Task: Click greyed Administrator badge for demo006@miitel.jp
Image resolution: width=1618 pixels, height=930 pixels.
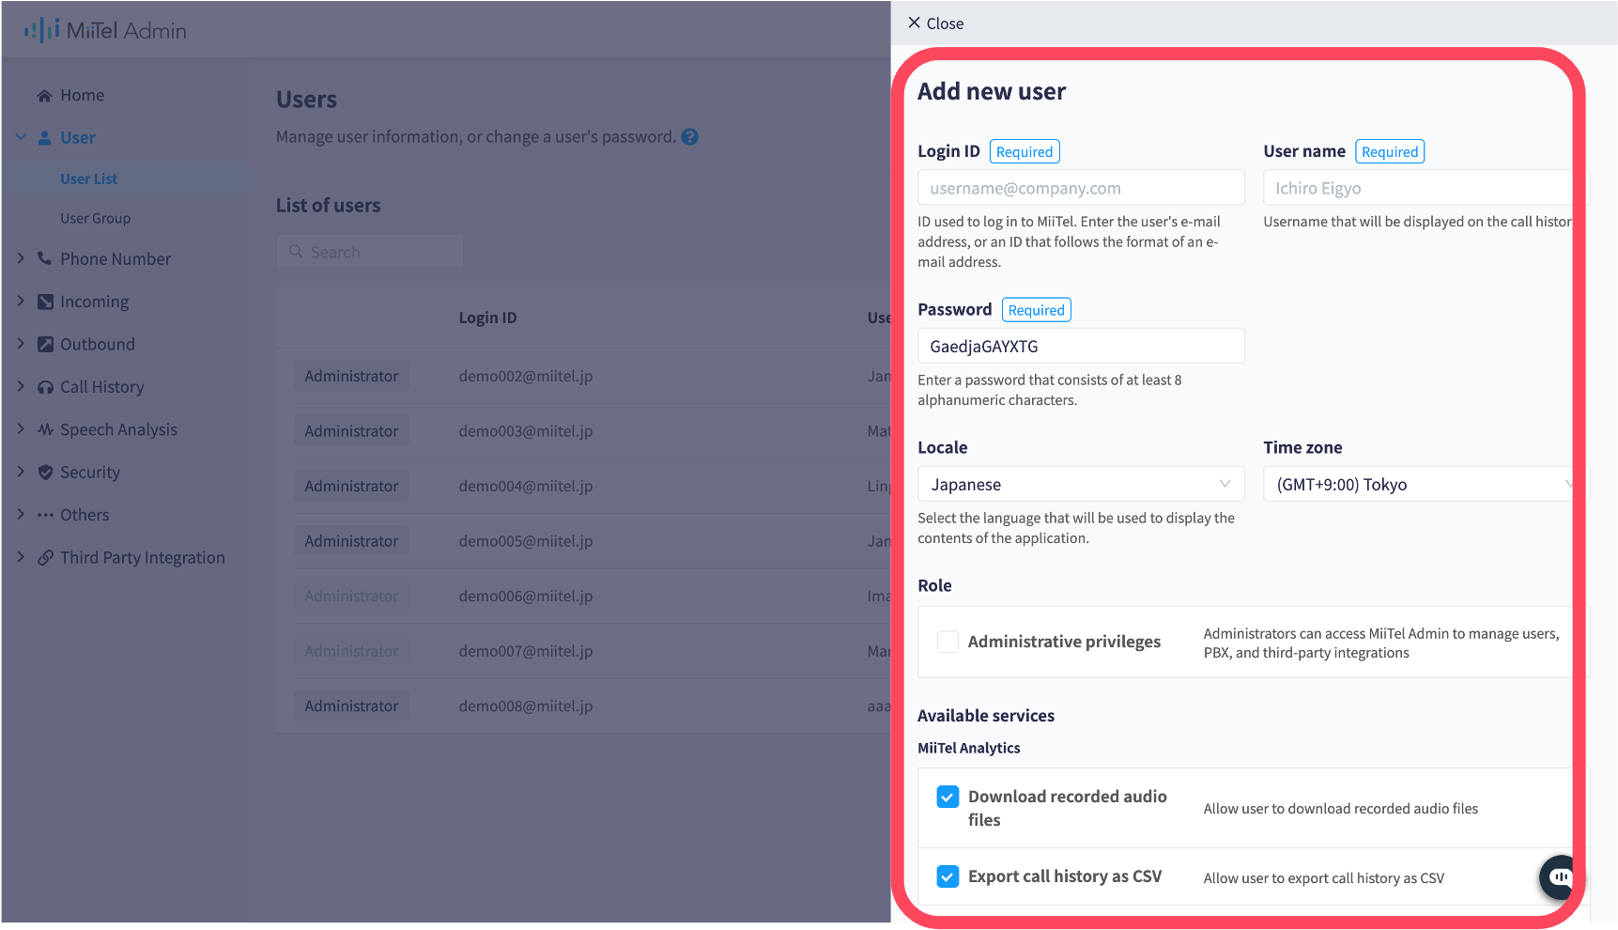Action: pos(351,596)
